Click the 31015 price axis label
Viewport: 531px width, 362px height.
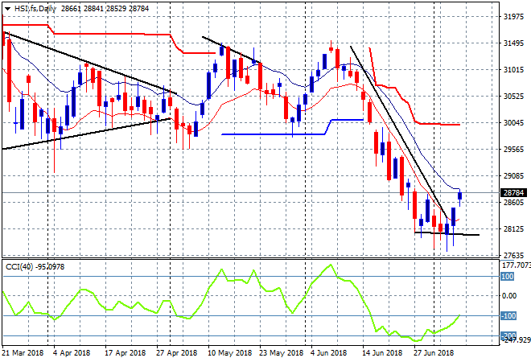[513, 70]
